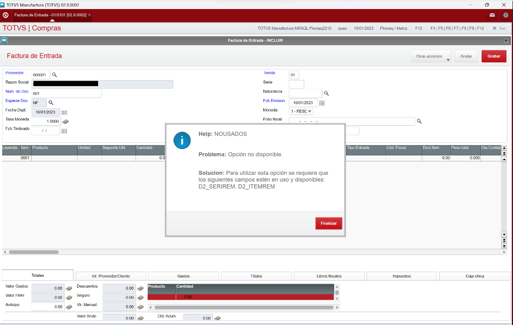Open the Descuentos calculator icon
The image size is (513, 325).
(140, 288)
